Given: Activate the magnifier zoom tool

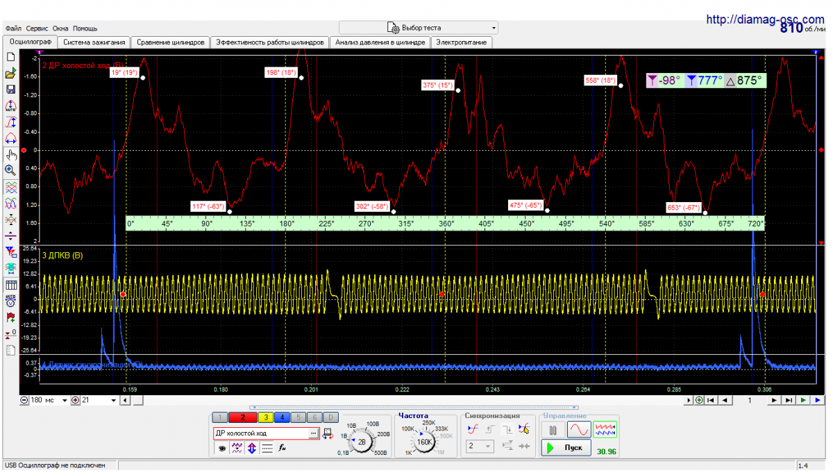Looking at the screenshot, I should (x=10, y=169).
